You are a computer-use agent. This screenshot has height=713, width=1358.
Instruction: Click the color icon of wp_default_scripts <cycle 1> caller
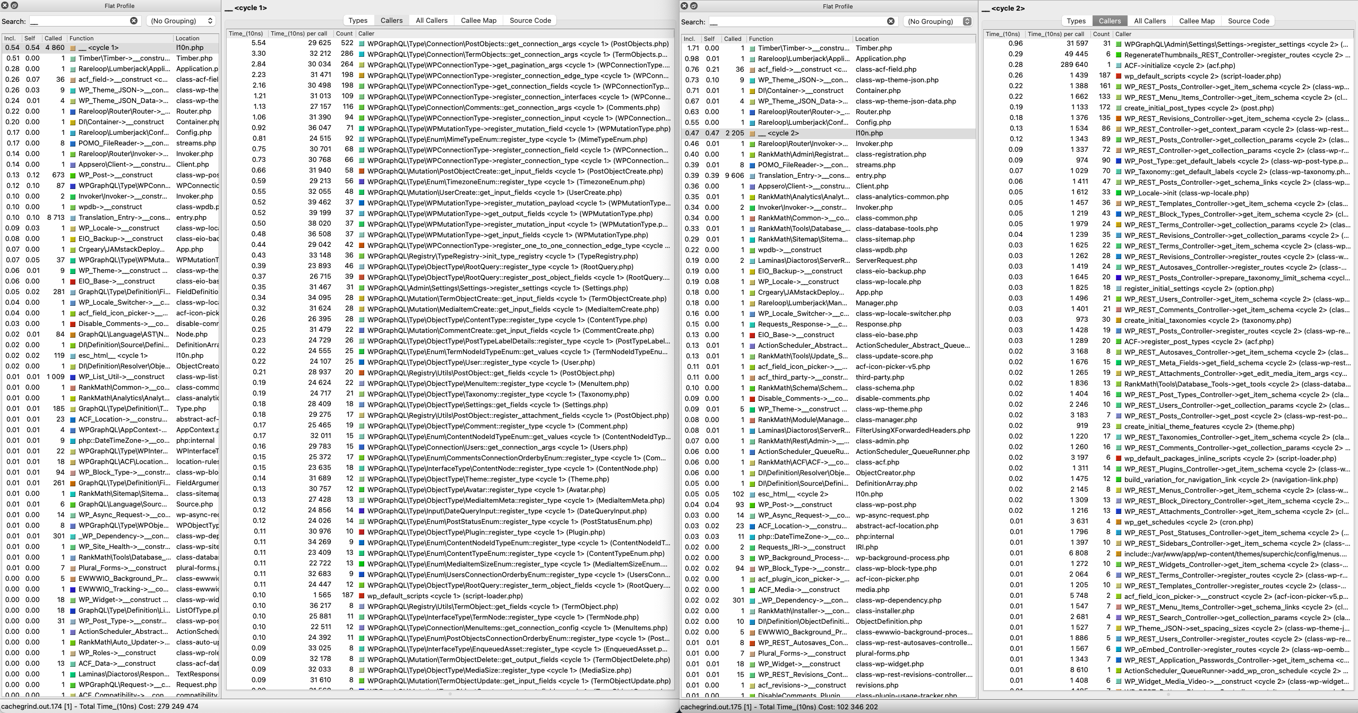(362, 596)
